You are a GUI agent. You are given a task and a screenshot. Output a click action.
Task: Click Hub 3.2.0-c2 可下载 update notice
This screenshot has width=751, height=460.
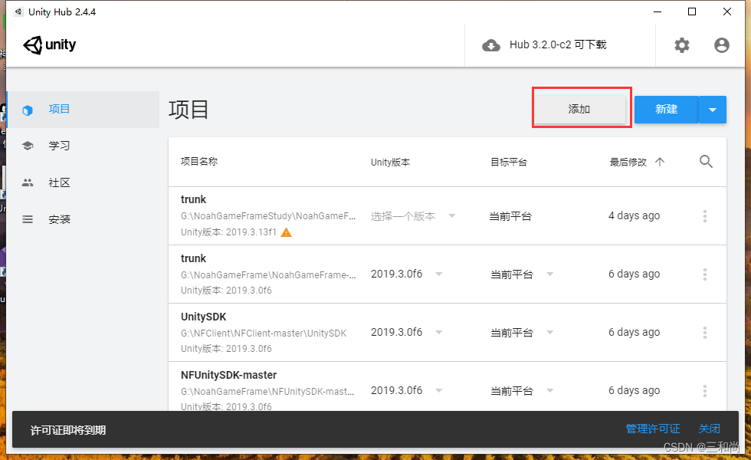pyautogui.click(x=558, y=45)
